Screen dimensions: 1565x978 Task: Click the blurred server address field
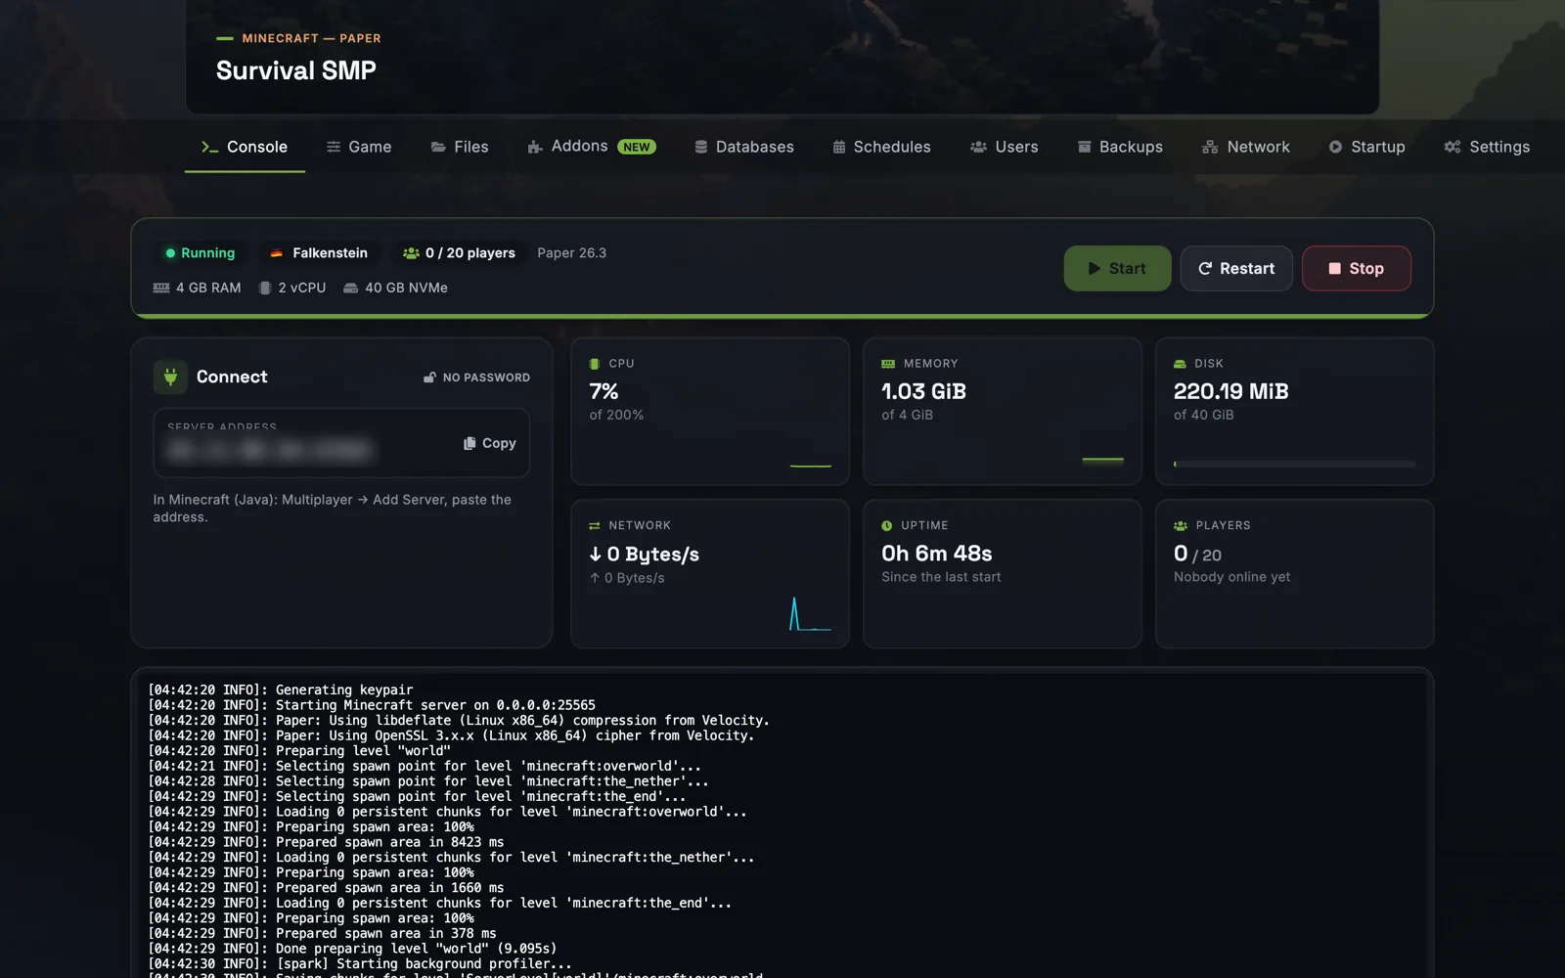coord(269,450)
